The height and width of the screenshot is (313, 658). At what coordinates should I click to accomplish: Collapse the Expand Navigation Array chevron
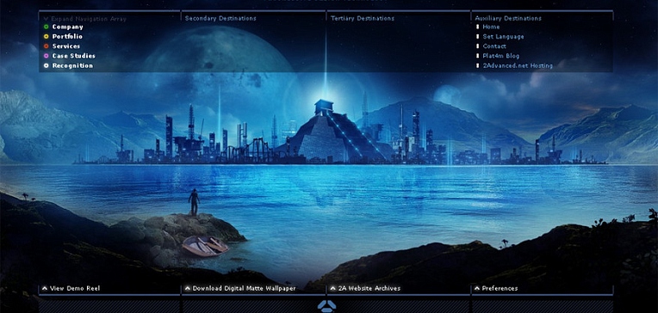46,19
